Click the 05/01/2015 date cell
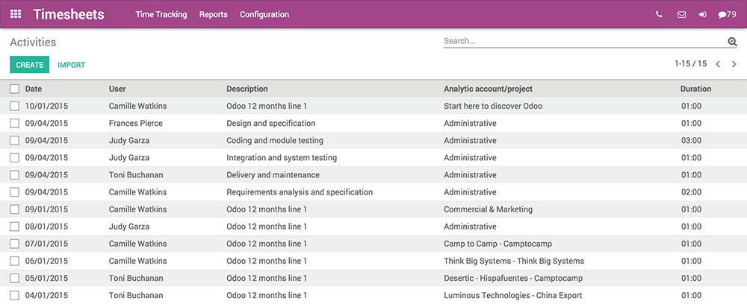Screen dimensions: 747x304 [x=46, y=279]
